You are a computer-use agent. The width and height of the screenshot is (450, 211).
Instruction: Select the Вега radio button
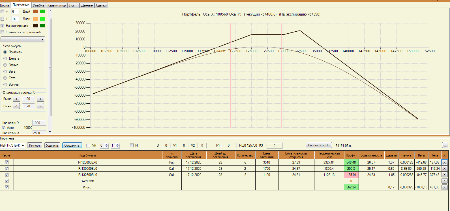coord(5,71)
